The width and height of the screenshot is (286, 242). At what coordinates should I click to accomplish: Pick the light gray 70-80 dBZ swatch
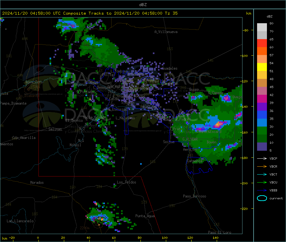coord(262,27)
